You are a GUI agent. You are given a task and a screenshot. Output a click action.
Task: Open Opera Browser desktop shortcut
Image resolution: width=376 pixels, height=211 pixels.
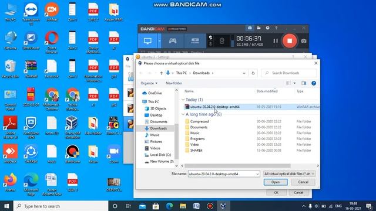click(x=52, y=43)
